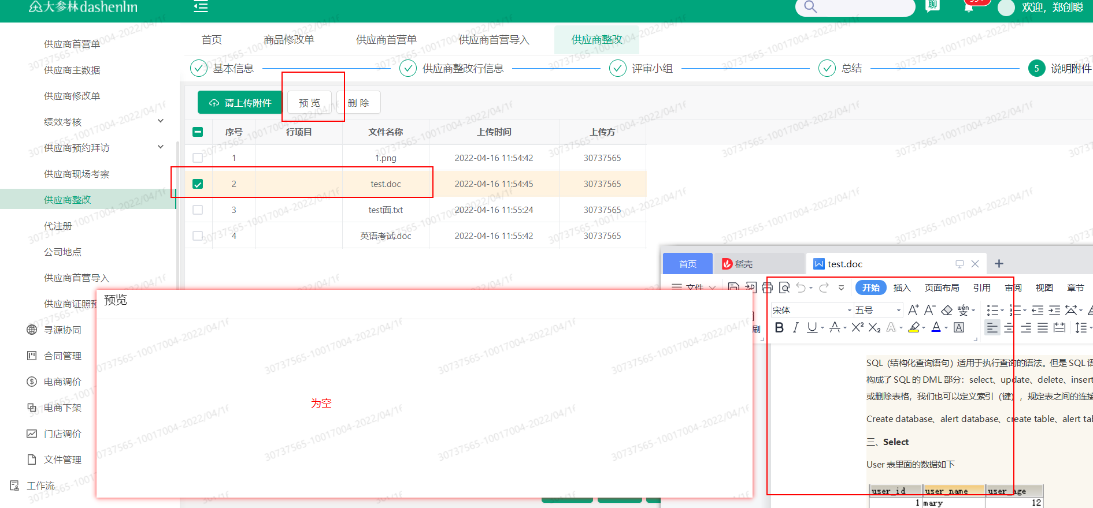Select align left in WPS toolbar
The height and width of the screenshot is (508, 1093).
tap(992, 327)
